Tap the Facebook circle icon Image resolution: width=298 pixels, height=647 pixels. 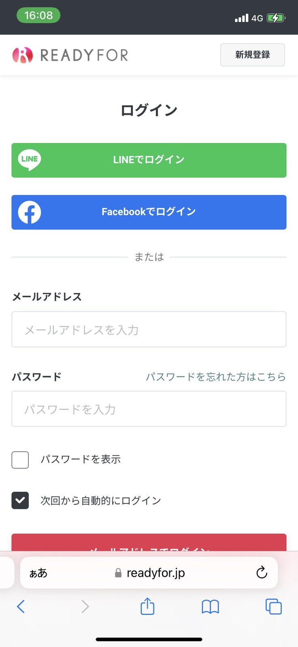(x=30, y=212)
